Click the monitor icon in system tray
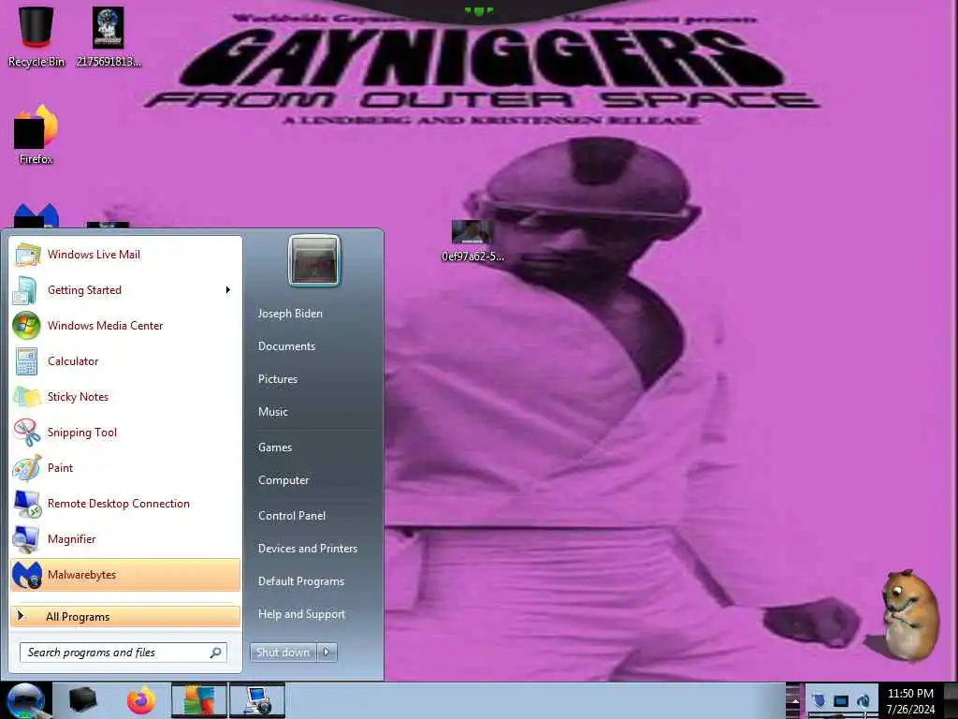This screenshot has height=719, width=958. (x=841, y=700)
